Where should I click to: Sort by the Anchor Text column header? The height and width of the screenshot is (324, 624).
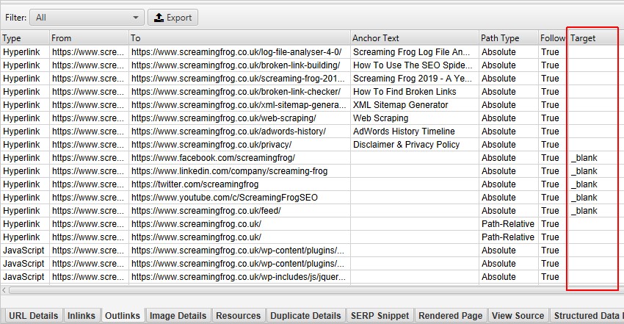tap(413, 38)
